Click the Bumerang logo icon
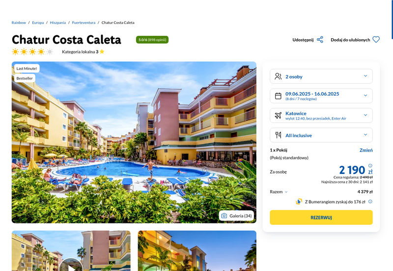This screenshot has width=393, height=271. 299,201
